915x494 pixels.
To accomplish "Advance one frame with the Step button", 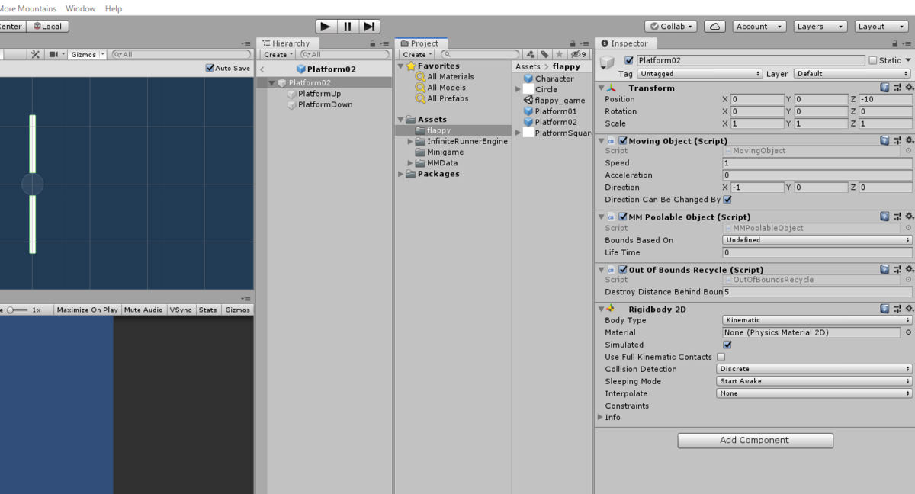I will [369, 27].
